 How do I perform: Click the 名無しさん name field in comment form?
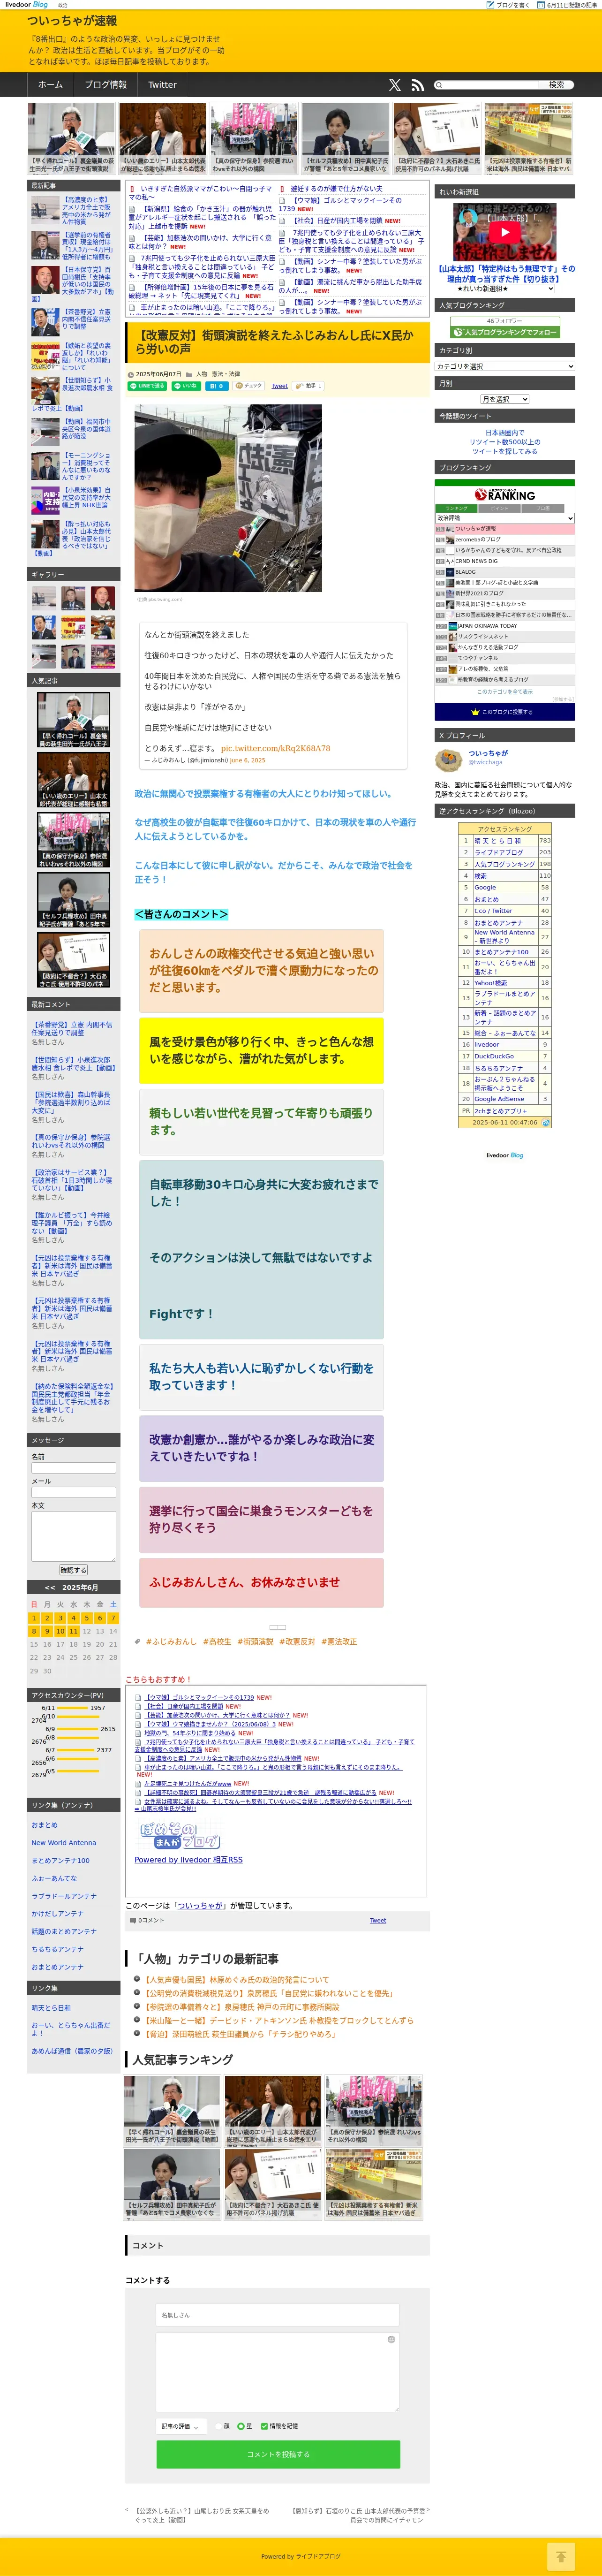click(x=278, y=2315)
